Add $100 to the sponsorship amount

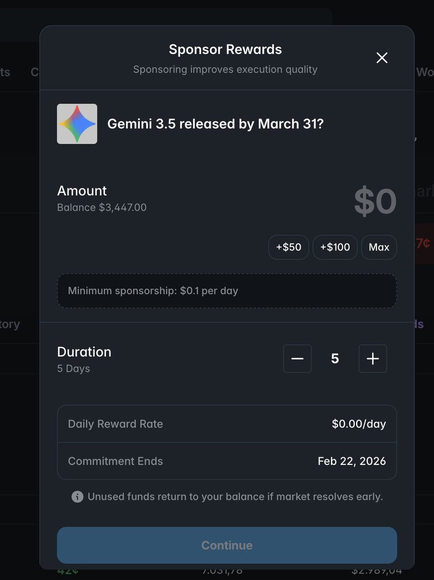click(x=335, y=247)
